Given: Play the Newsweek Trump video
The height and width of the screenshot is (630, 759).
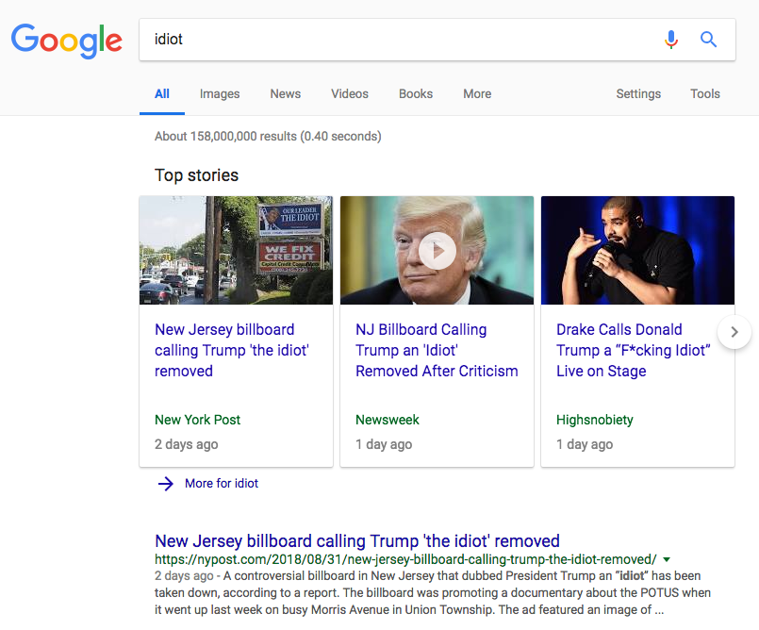Looking at the screenshot, I should (437, 250).
